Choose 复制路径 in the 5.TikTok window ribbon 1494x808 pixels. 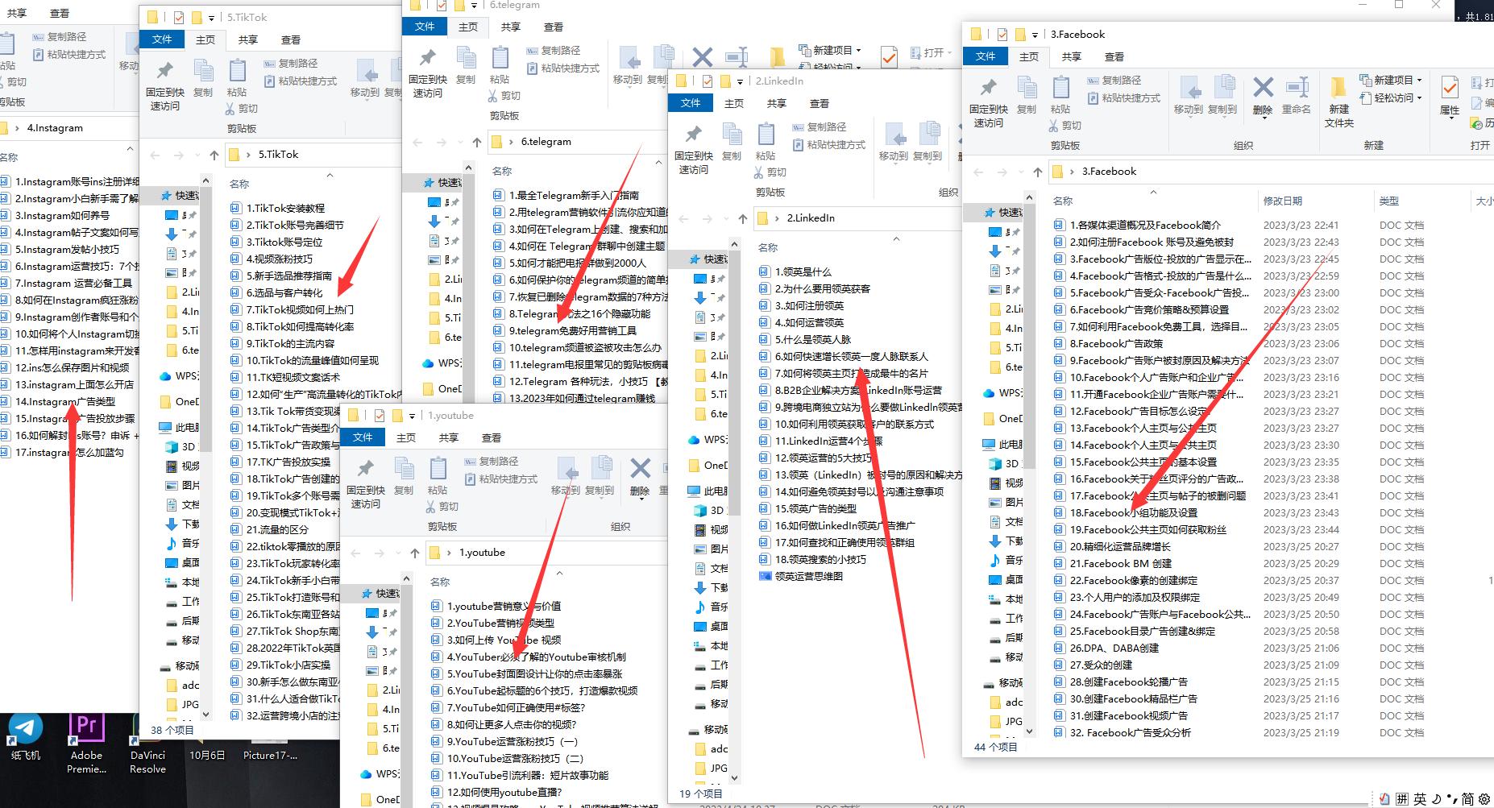[x=290, y=64]
